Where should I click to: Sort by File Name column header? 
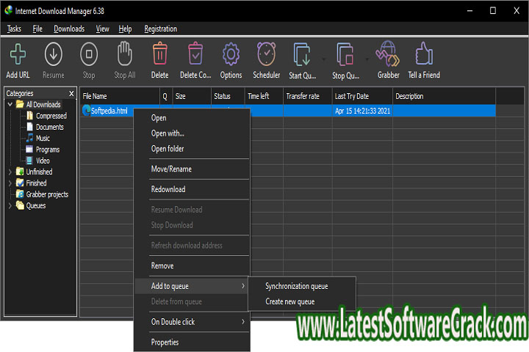(x=120, y=96)
